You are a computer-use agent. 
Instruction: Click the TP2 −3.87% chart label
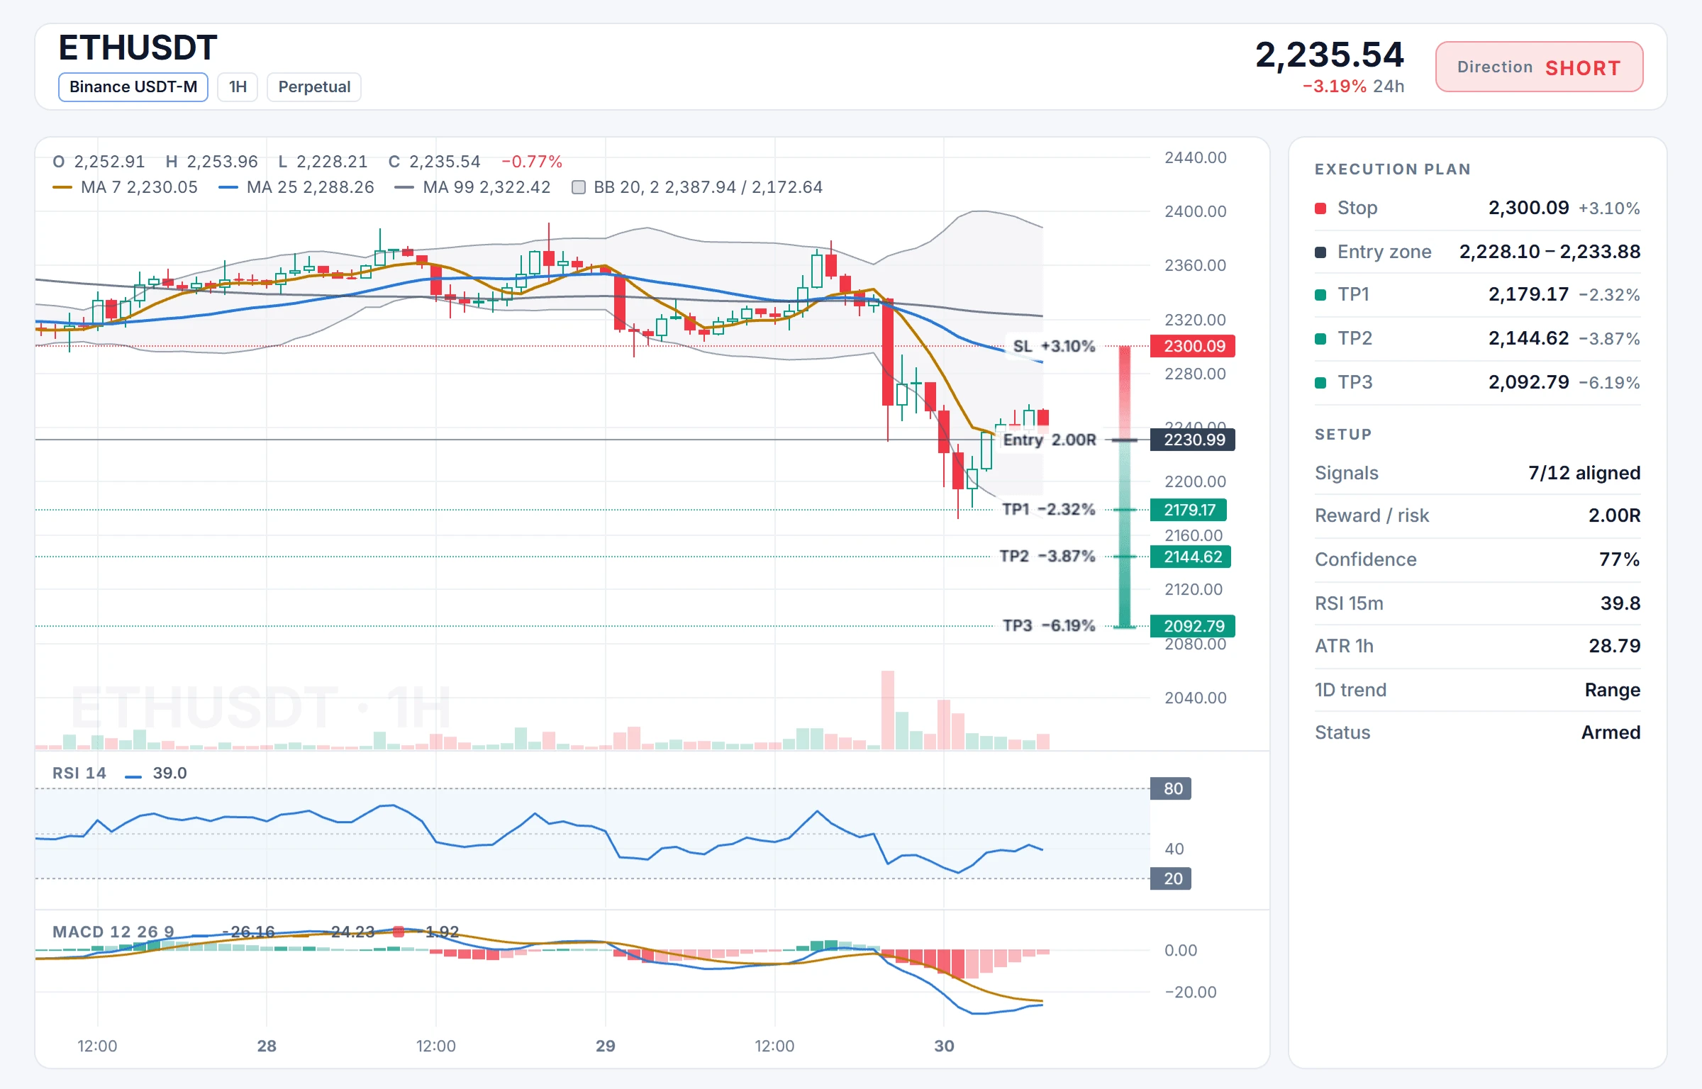click(x=1047, y=556)
